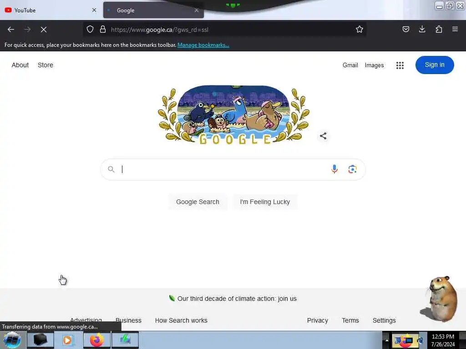Click the Sign in button
This screenshot has width=466, height=349.
point(435,65)
